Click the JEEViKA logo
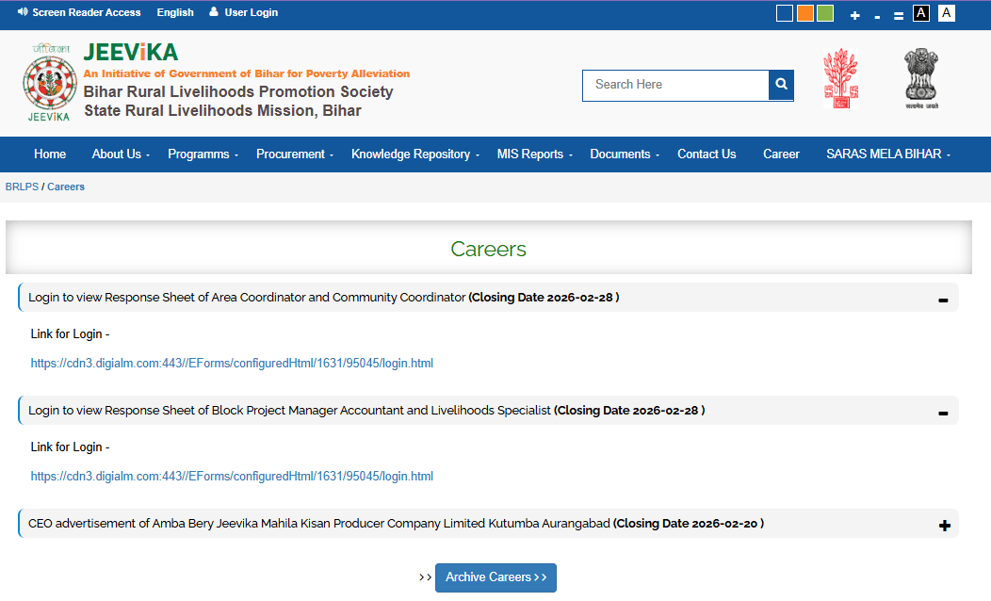 tap(49, 83)
